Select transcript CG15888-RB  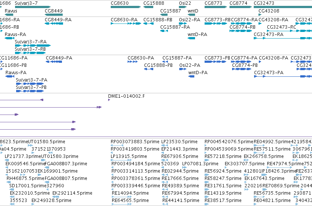tap(148, 24)
